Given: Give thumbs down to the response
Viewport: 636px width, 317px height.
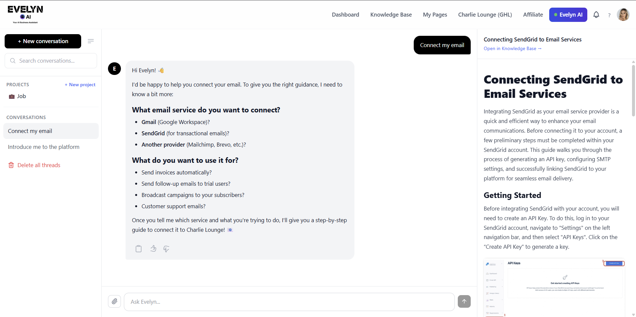Looking at the screenshot, I should 166,249.
